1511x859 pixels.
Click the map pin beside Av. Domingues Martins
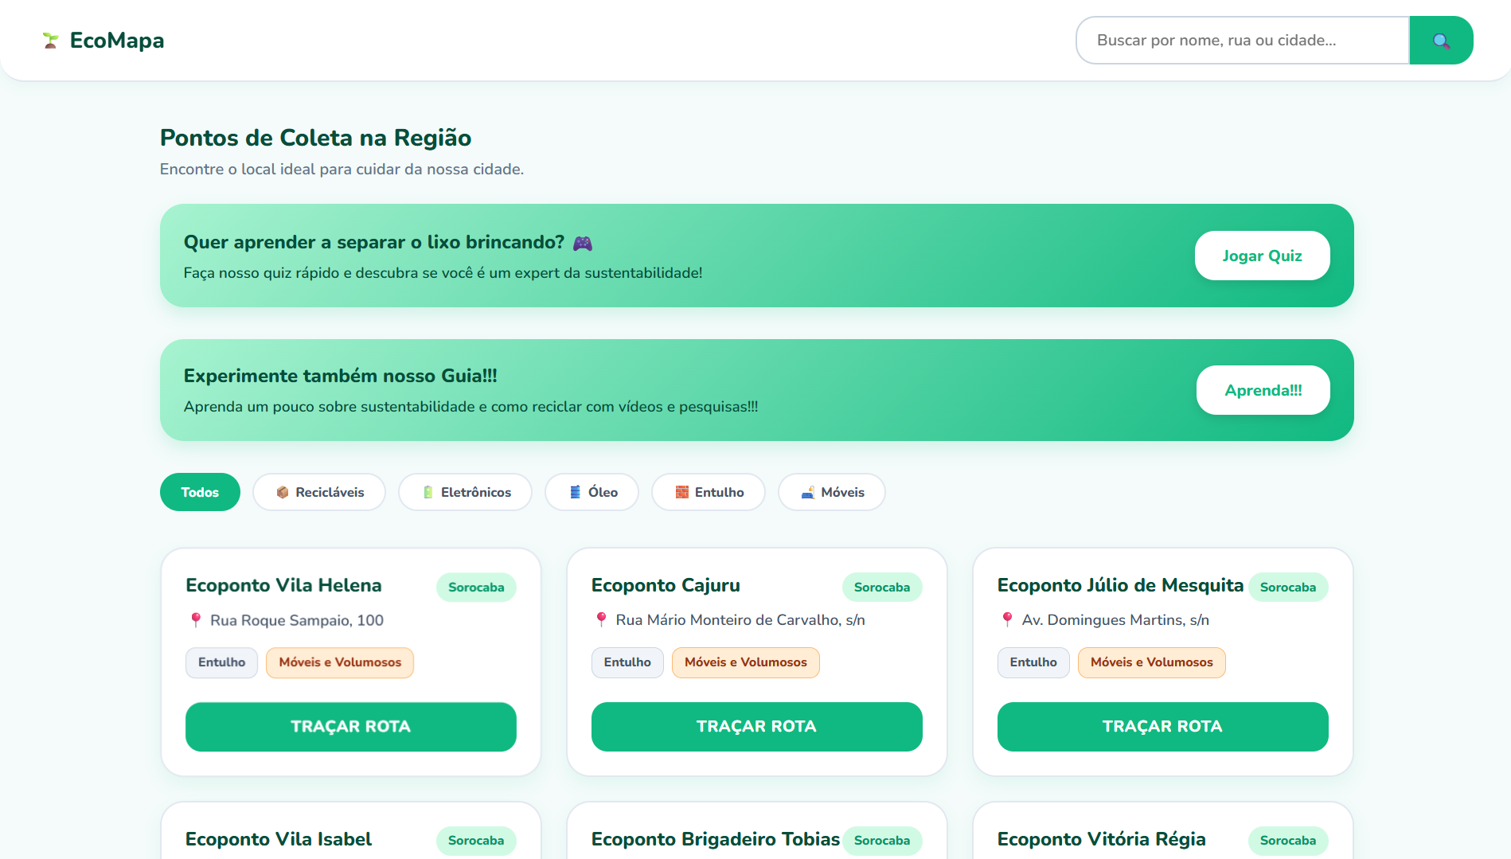click(1007, 619)
